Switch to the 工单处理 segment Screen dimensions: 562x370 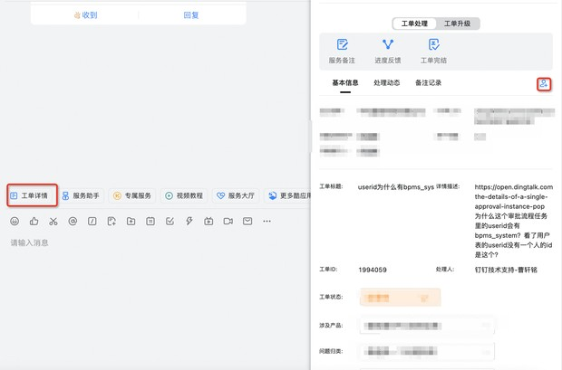coord(414,24)
